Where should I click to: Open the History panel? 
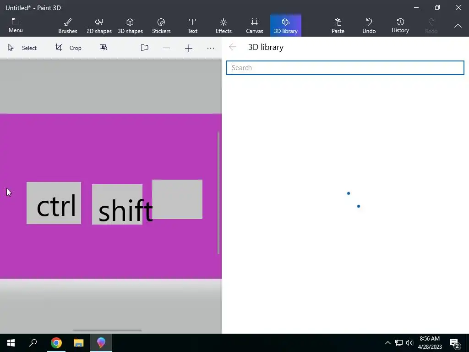(400, 26)
